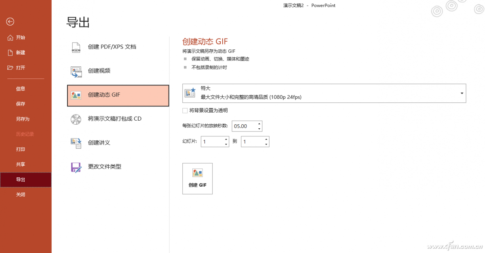Image resolution: width=485 pixels, height=253 pixels.
Task: Select the 创建视频 export option
Action: (118, 71)
